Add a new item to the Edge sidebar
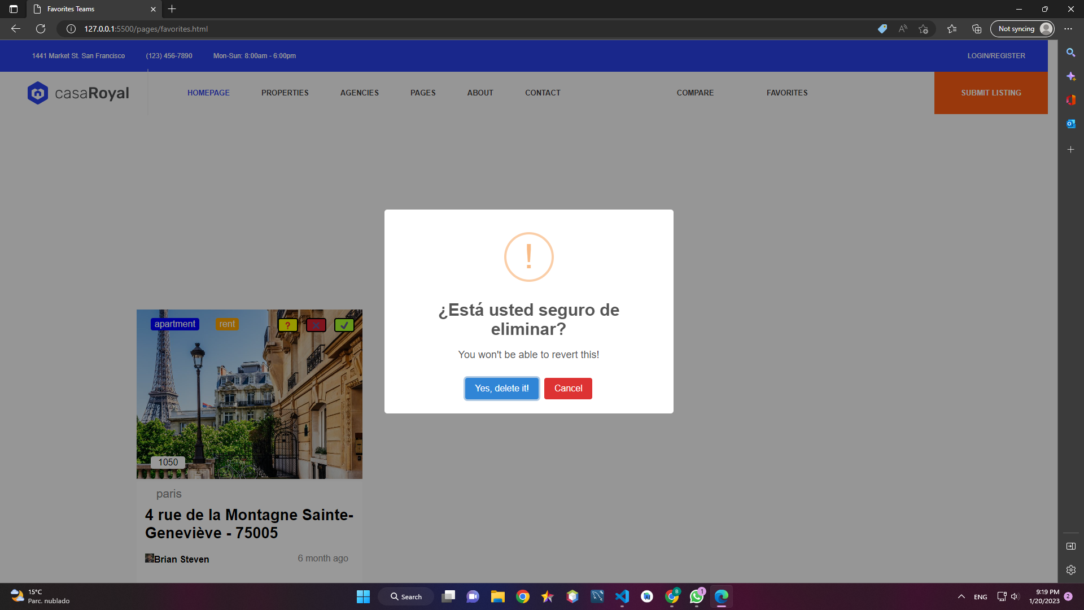The width and height of the screenshot is (1084, 610). (1071, 150)
